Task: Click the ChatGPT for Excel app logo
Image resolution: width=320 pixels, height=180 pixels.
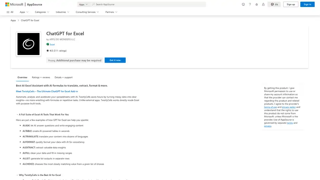Action: [x=28, y=44]
